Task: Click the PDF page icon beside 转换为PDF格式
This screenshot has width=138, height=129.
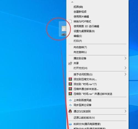Action: click(x=70, y=21)
